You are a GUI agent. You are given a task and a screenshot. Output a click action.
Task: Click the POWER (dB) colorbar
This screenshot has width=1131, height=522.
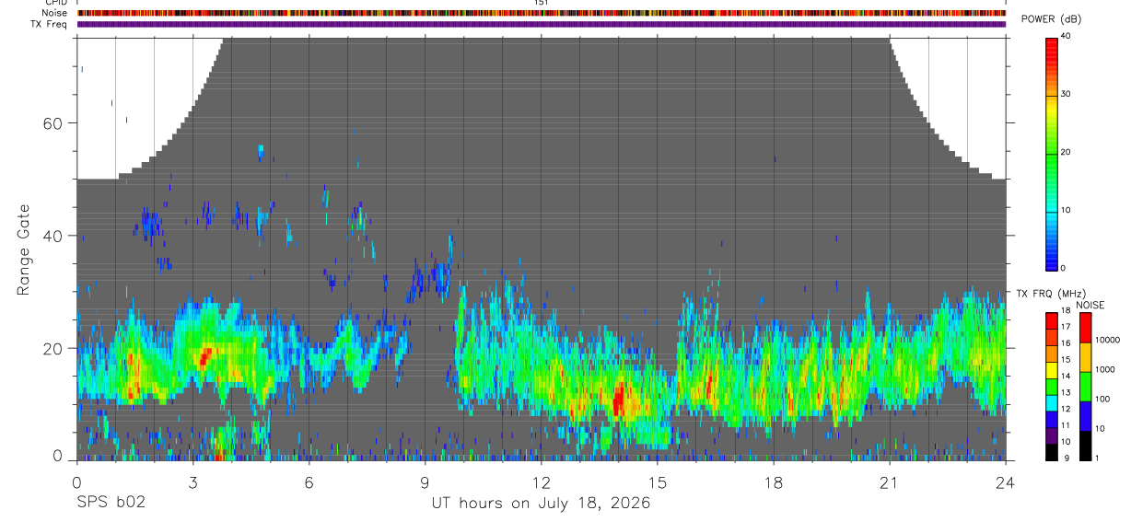click(x=1052, y=153)
